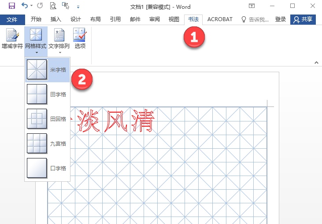The image size is (322, 224).
Task: Click the 口字格 menu label
Action: point(58,168)
